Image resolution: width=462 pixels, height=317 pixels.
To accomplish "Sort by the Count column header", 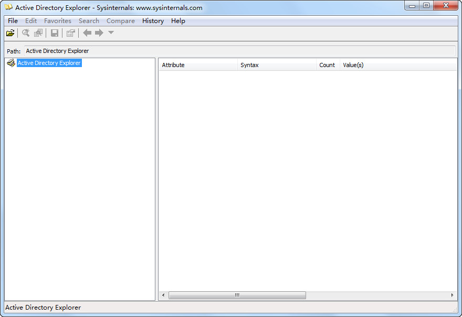I will click(x=328, y=65).
